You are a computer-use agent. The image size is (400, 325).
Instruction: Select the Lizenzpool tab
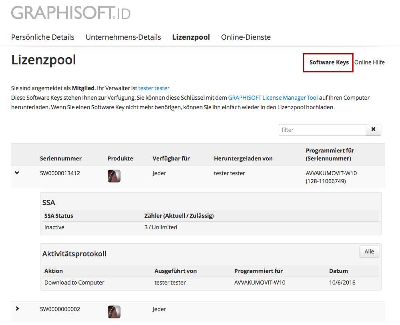coord(191,37)
